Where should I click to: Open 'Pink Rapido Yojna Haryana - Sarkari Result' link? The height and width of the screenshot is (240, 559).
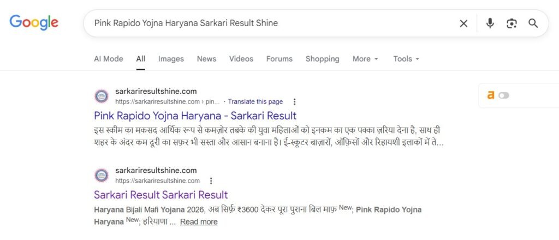195,116
